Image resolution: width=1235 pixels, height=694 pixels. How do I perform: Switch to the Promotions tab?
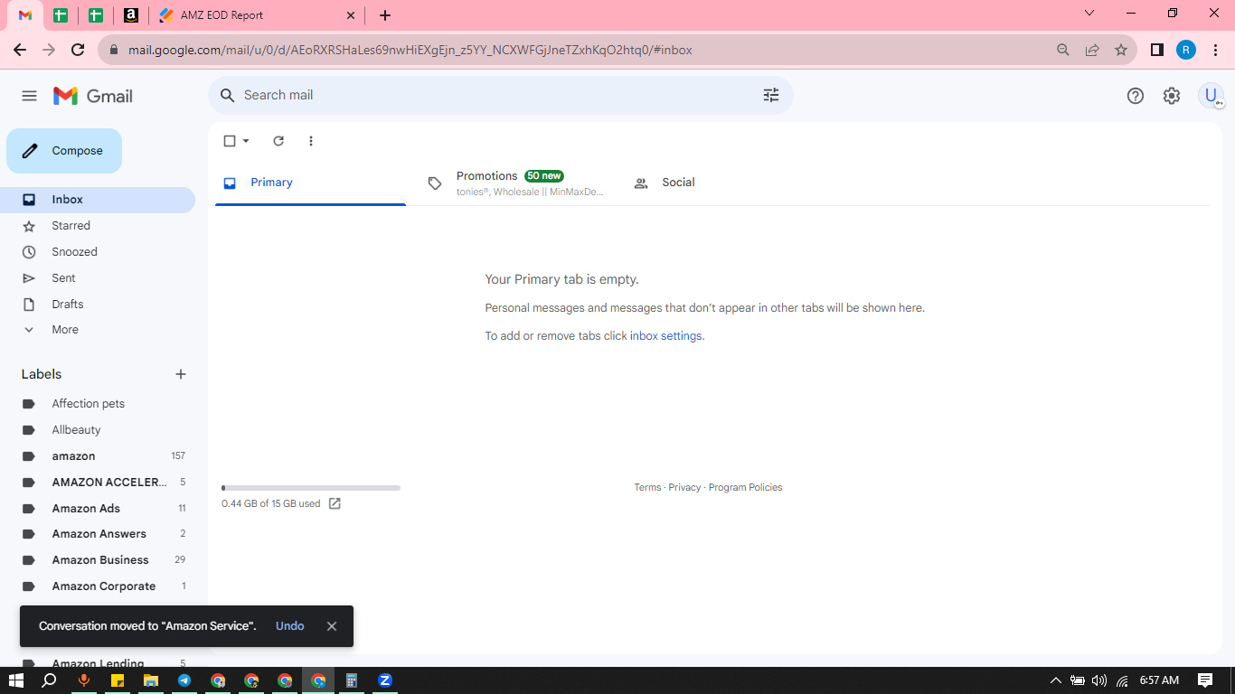(x=515, y=183)
